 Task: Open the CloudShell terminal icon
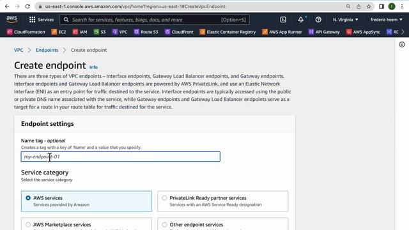tap(283, 20)
